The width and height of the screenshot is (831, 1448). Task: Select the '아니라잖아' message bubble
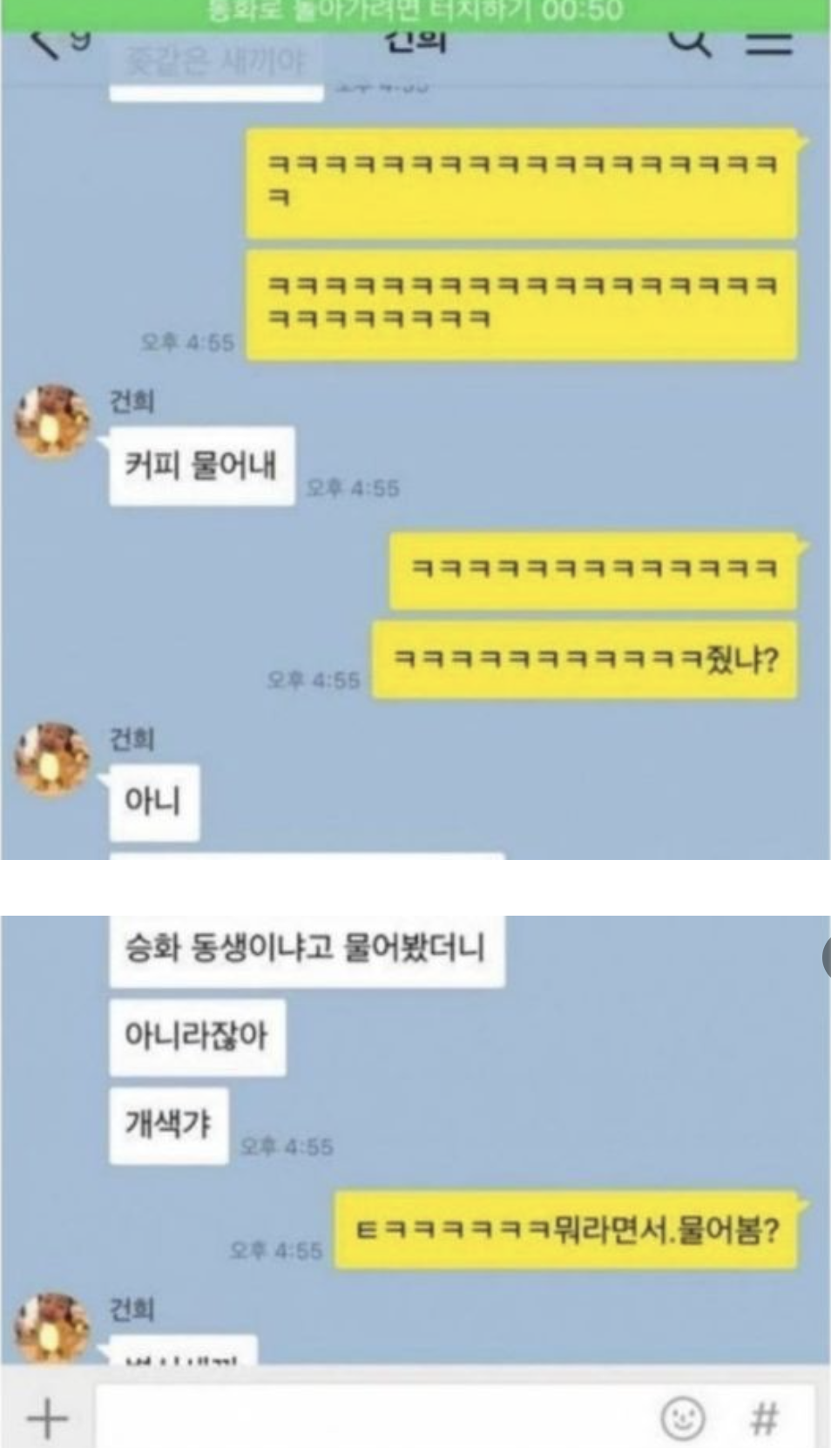pyautogui.click(x=197, y=1037)
